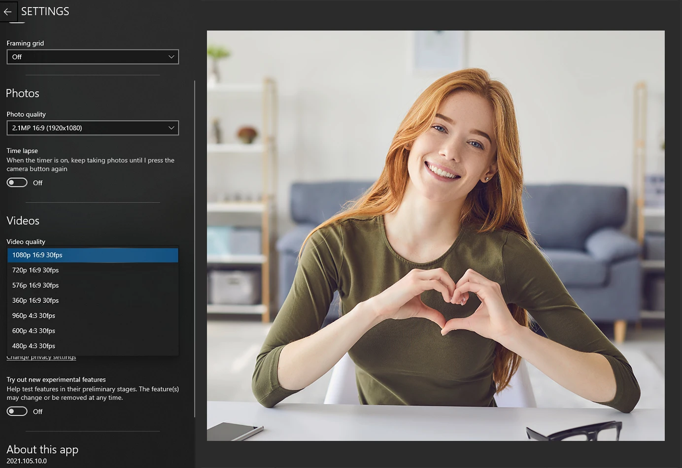
Task: Click the Framing grid chevron arrow
Action: tap(171, 57)
